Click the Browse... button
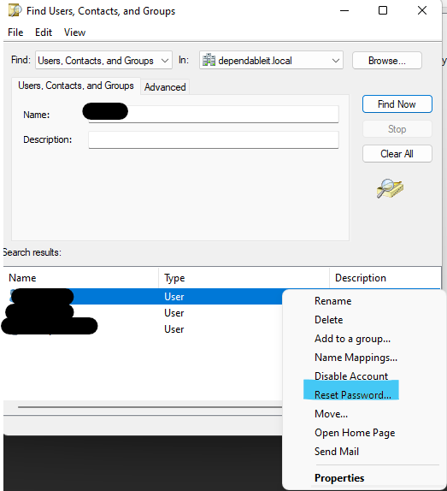This screenshot has width=447, height=491. coord(387,61)
